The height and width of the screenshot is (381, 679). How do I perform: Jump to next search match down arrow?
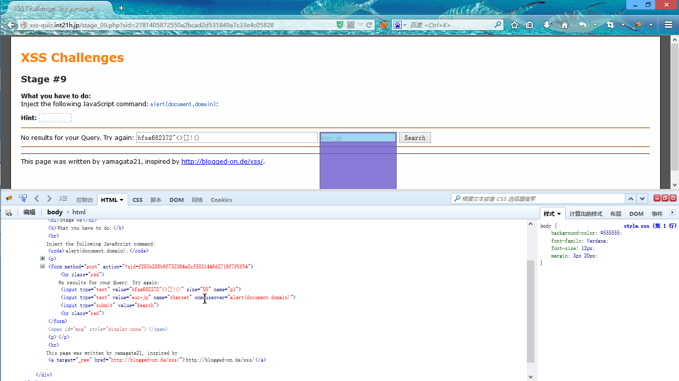(643, 199)
